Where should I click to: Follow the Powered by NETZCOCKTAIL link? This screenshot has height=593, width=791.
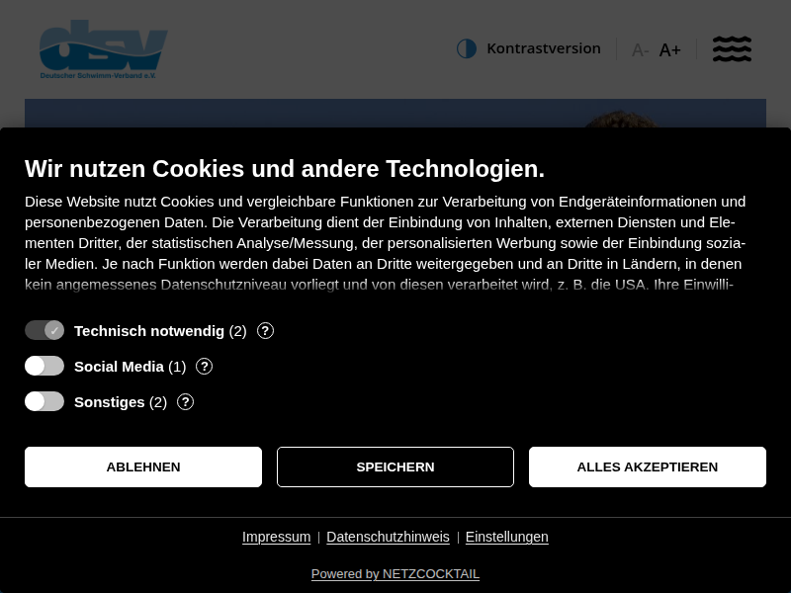[x=395, y=574]
